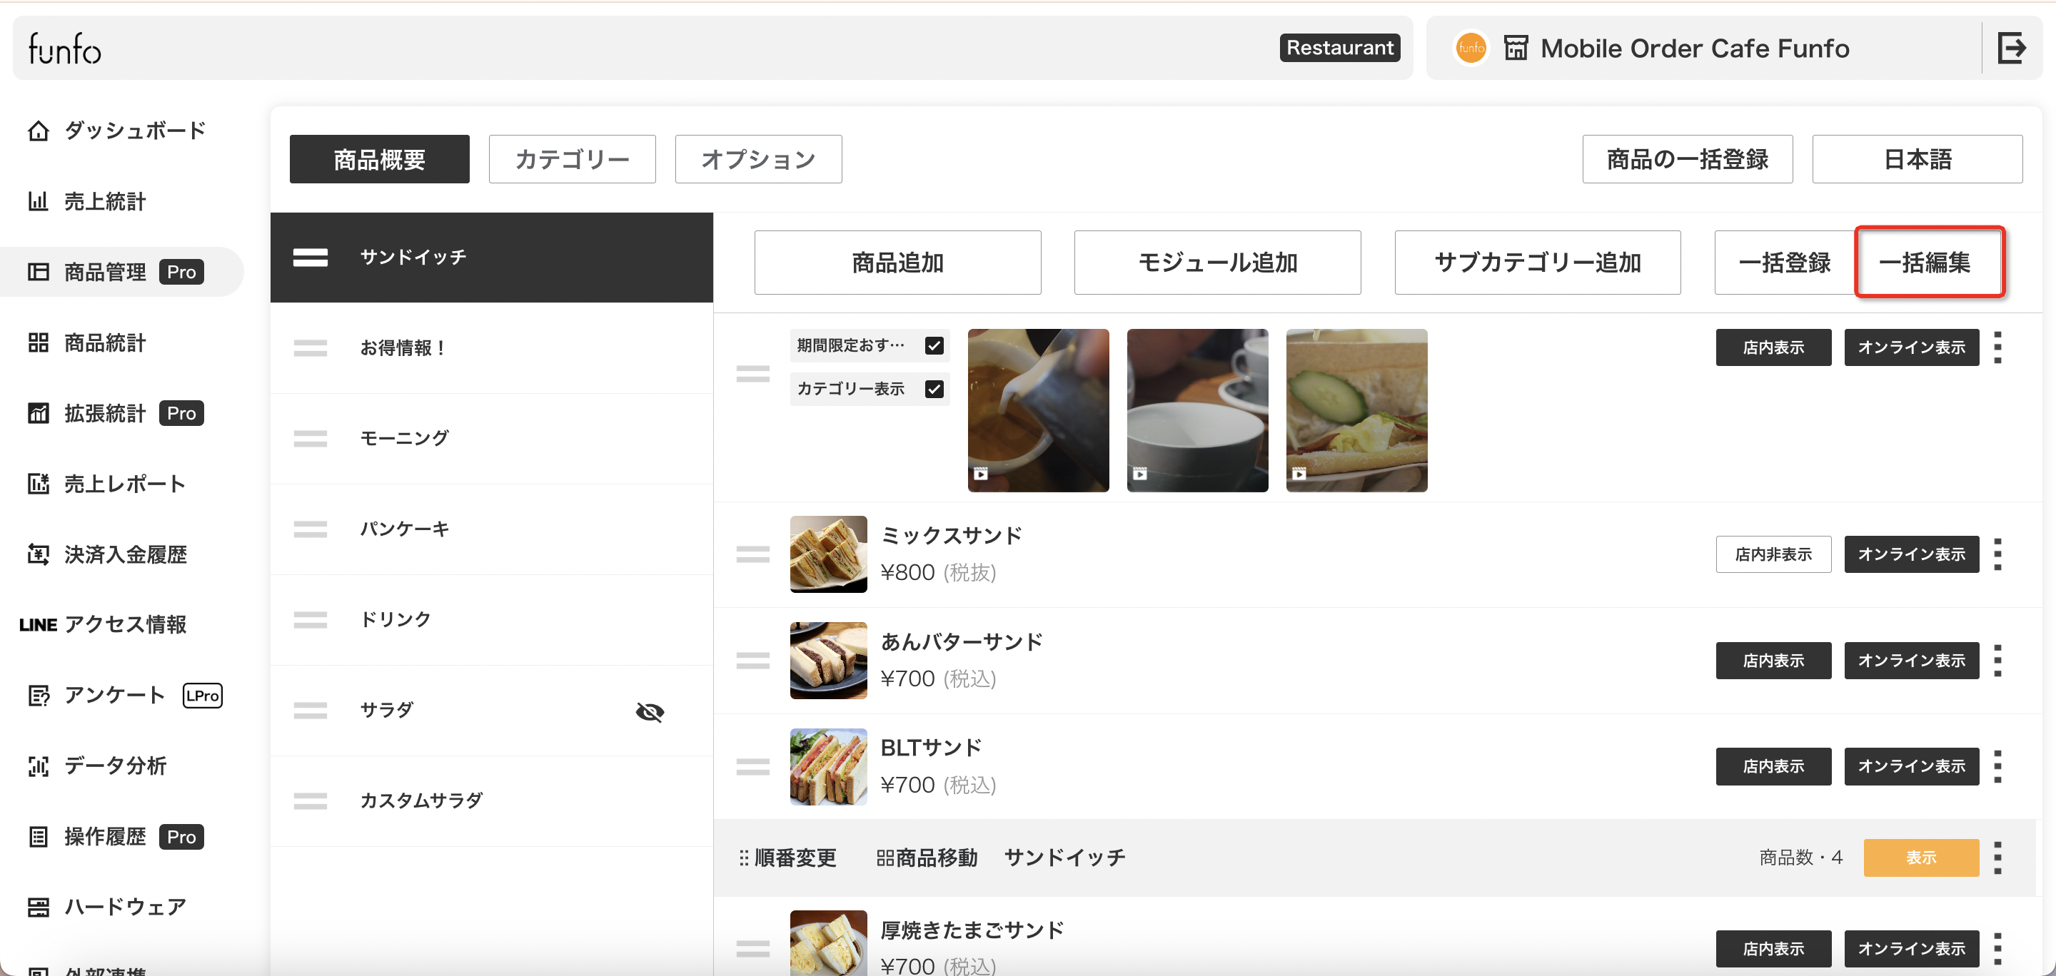Toggle 店内表示 for あんバターサンド

click(1773, 660)
